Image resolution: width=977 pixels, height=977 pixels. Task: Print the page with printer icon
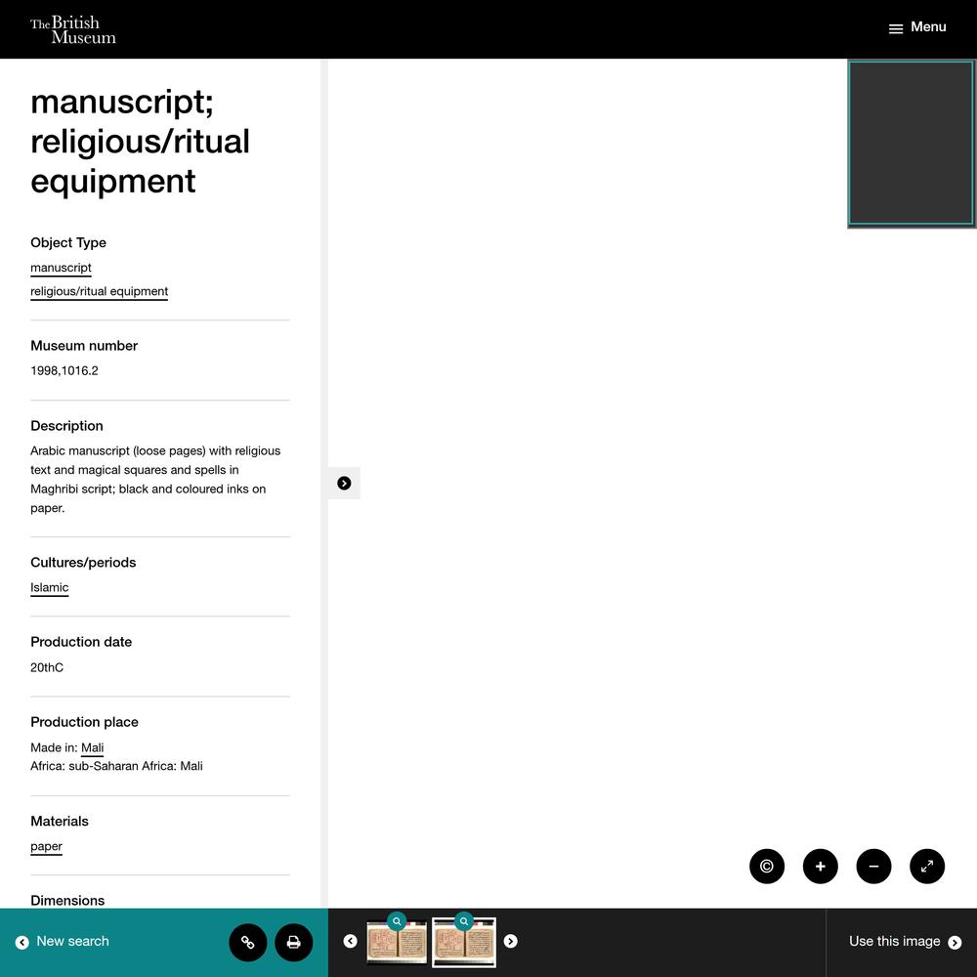coord(293,943)
